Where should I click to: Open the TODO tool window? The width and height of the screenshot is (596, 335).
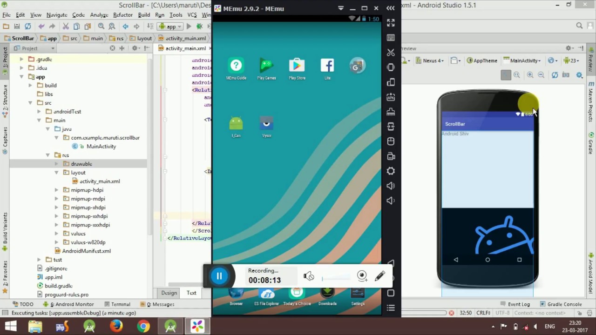(23, 304)
